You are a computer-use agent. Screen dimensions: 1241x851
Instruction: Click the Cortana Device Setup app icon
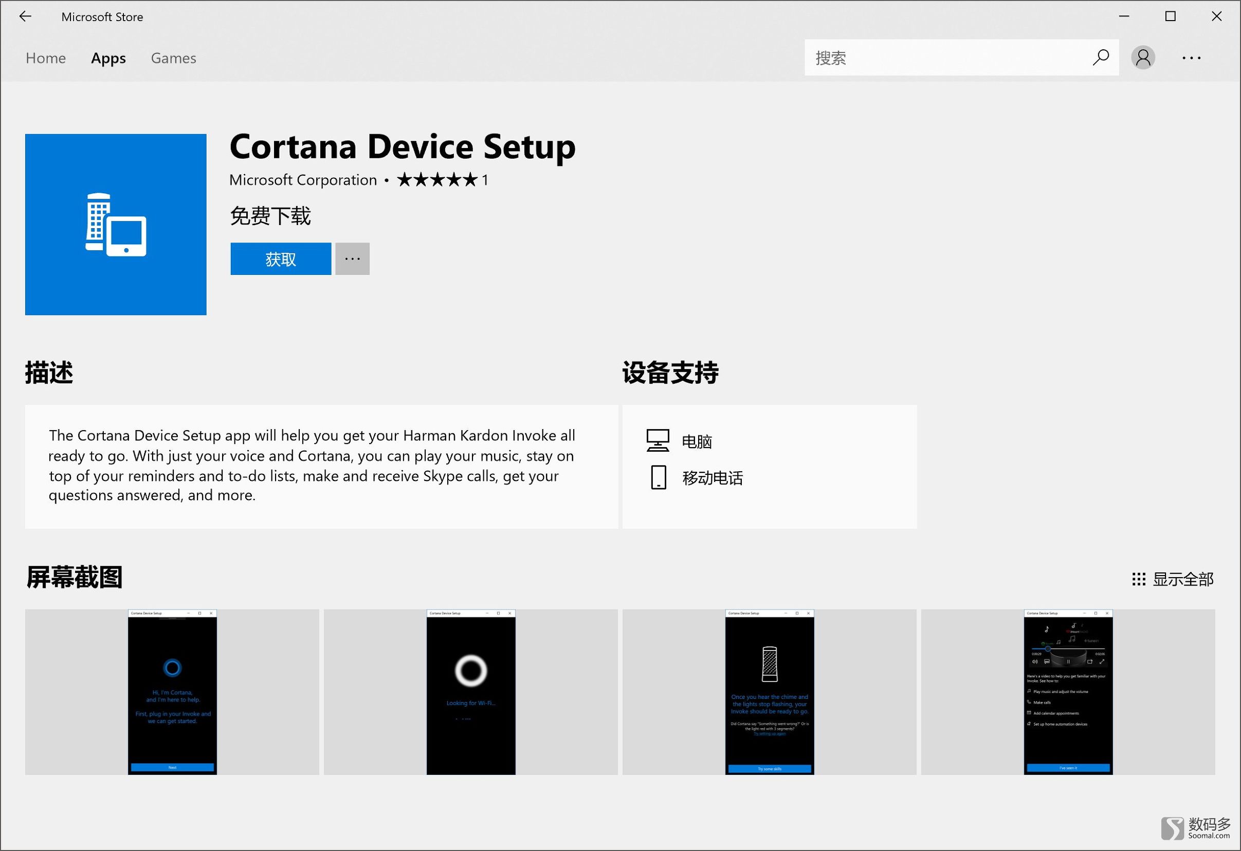click(x=115, y=224)
